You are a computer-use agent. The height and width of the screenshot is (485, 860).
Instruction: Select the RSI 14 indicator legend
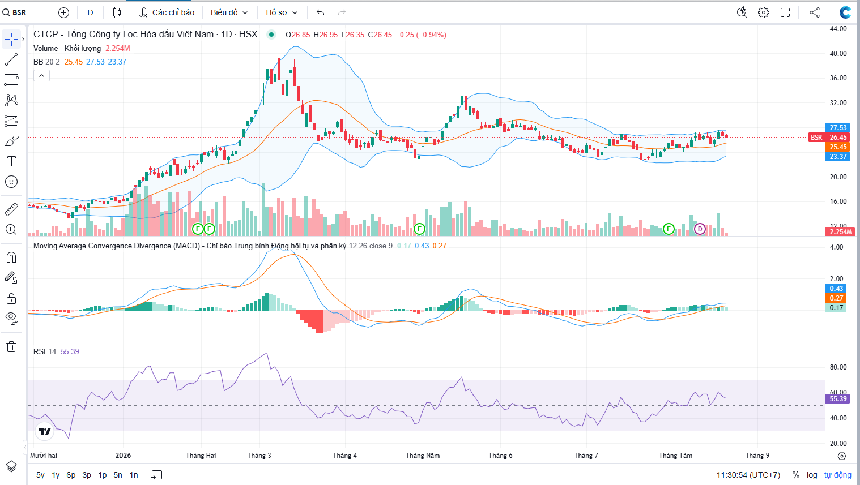pos(45,352)
